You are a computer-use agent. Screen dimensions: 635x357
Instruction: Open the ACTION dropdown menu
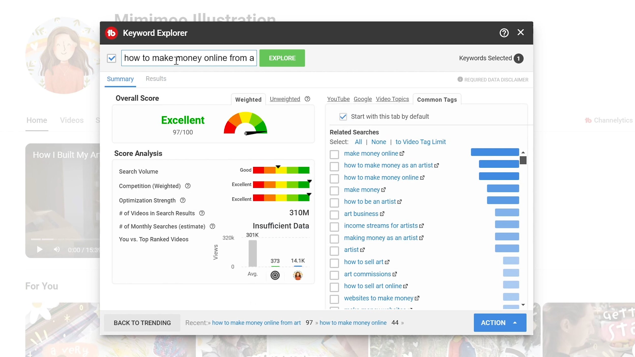(500, 322)
